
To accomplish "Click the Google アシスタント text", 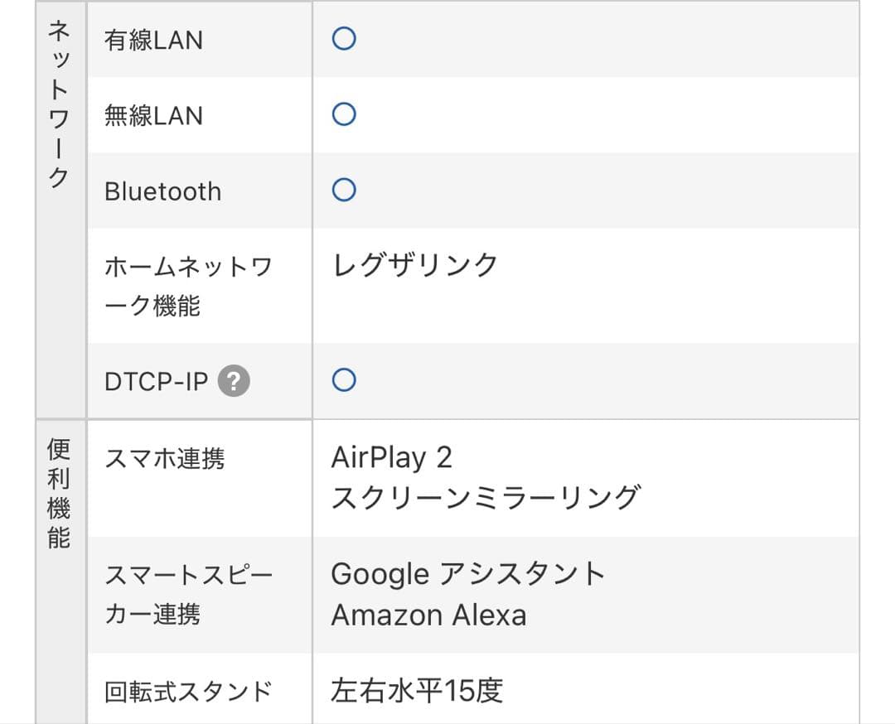I will point(468,573).
